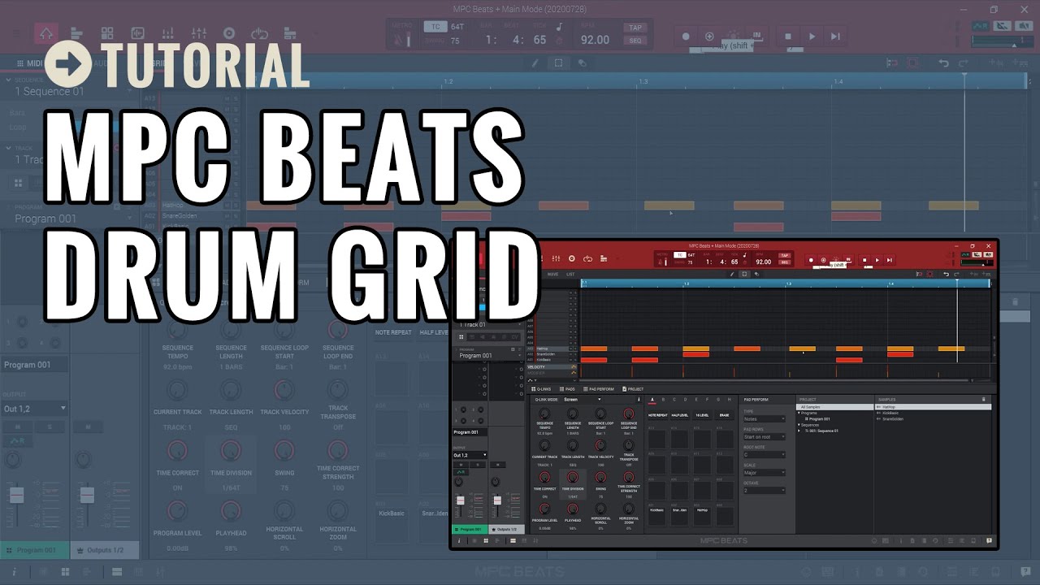Open the hamburger menu in background window
This screenshot has height=585, width=1040.
tap(16, 33)
